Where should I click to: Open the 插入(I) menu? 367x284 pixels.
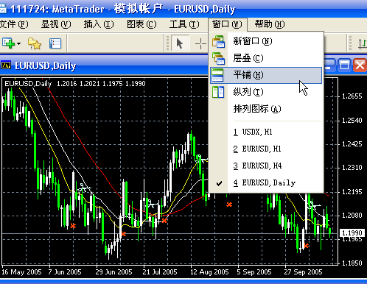click(99, 24)
